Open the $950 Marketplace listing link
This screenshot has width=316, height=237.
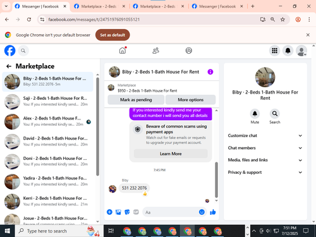pyautogui.click(x=147, y=91)
